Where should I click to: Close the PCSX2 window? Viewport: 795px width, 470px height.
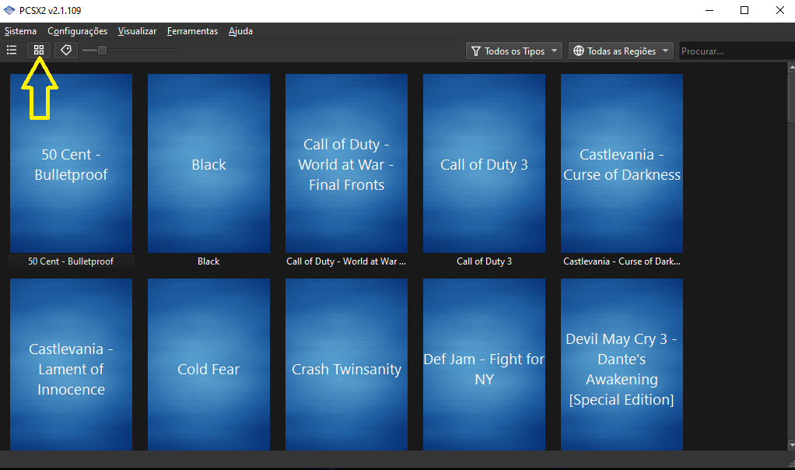(x=779, y=10)
